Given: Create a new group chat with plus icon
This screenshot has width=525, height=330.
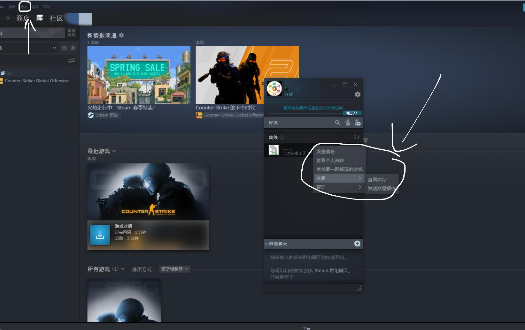Looking at the screenshot, I should pos(357,244).
